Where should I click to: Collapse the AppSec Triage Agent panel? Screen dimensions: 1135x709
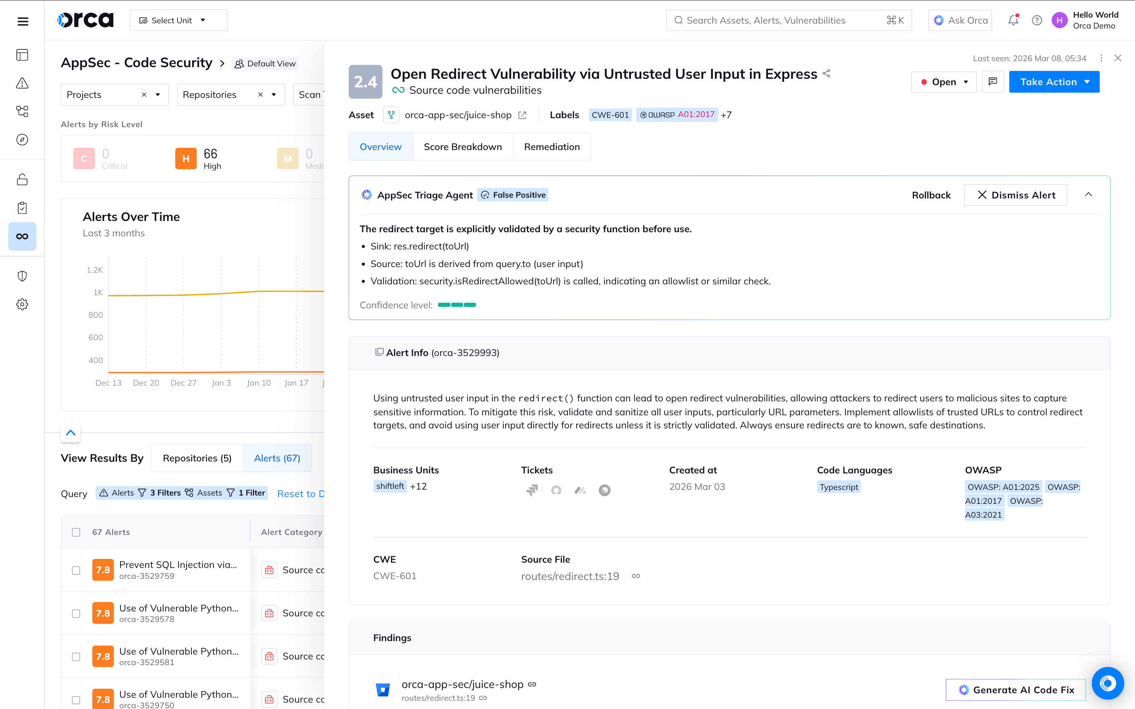point(1089,195)
